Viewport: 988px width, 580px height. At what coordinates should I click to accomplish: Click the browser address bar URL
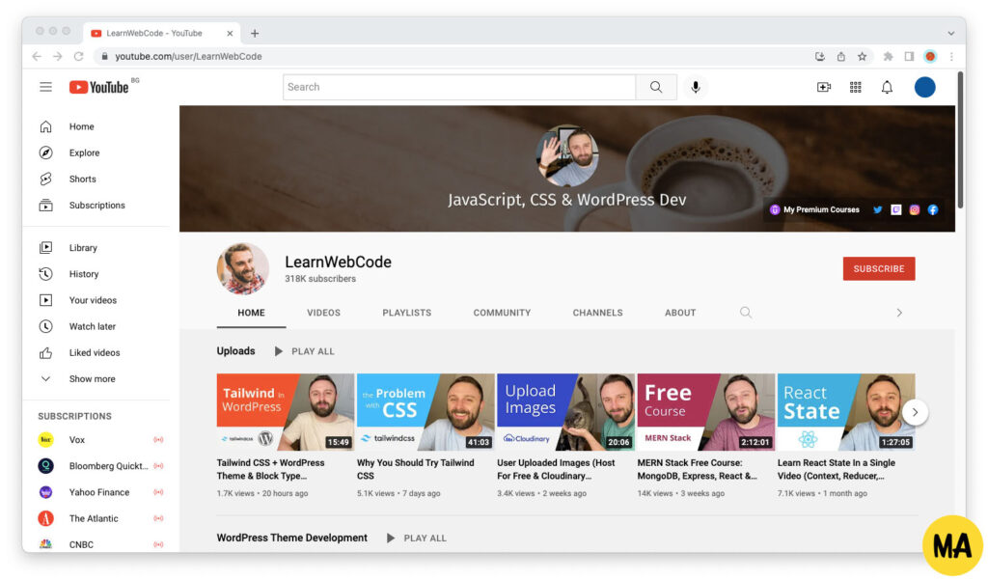[188, 56]
